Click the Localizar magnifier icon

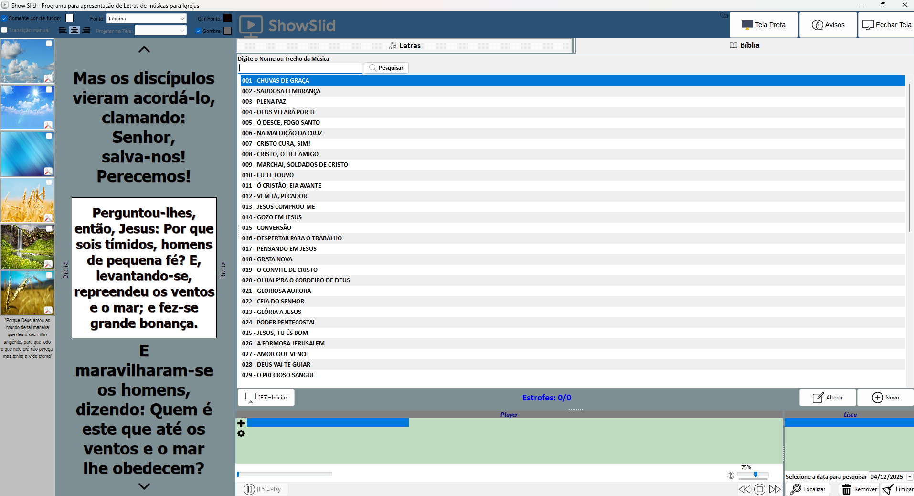pos(796,489)
